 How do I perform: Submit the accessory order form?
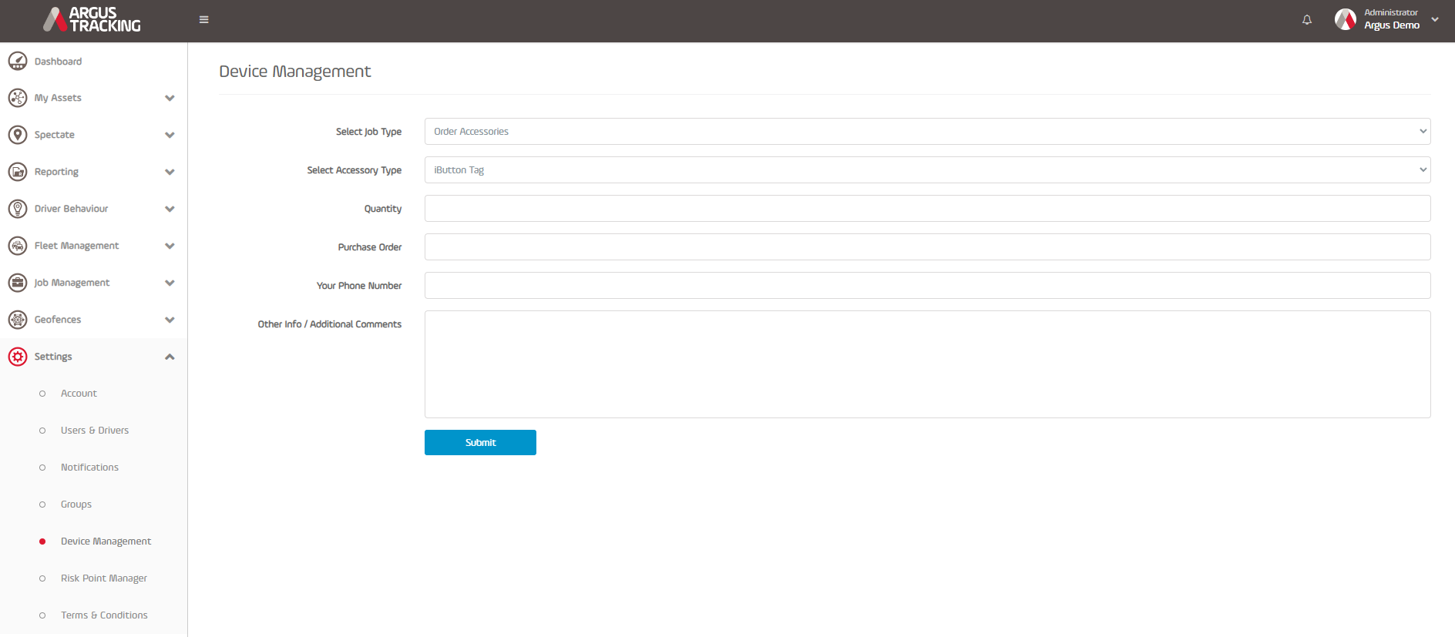coord(480,443)
